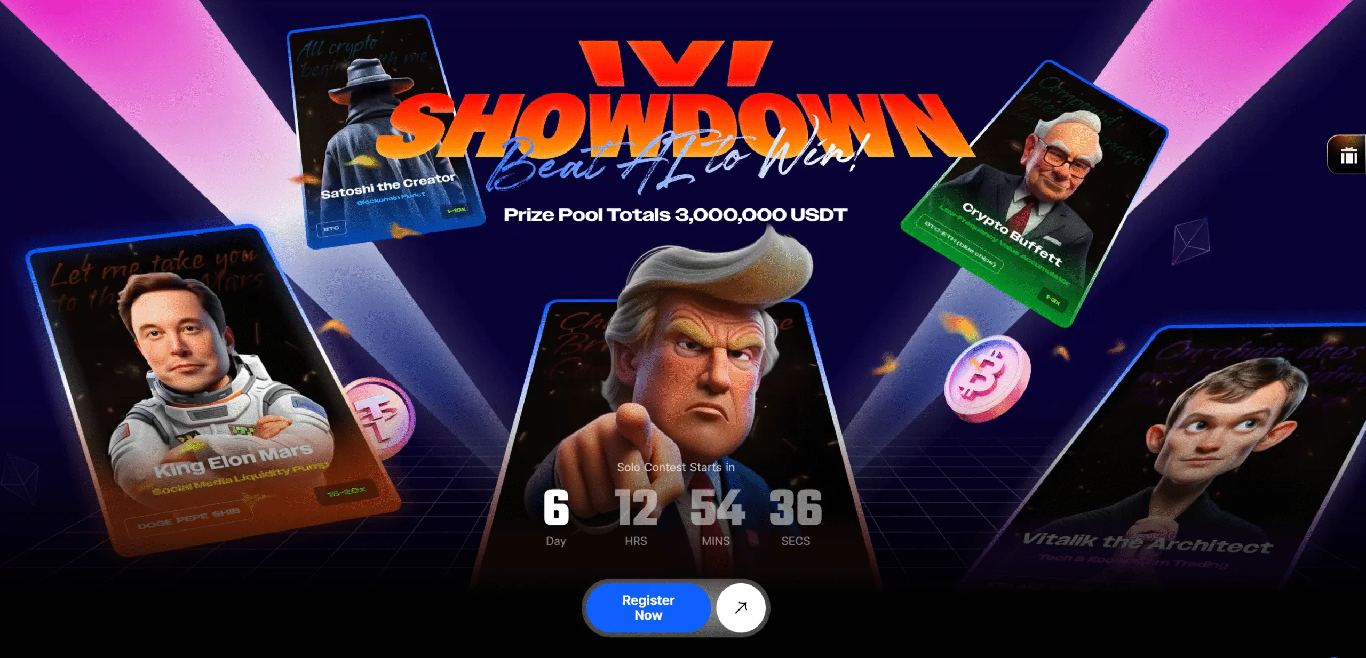
Task: Click the DOGE PEPE SHIB tag
Action: point(188,519)
